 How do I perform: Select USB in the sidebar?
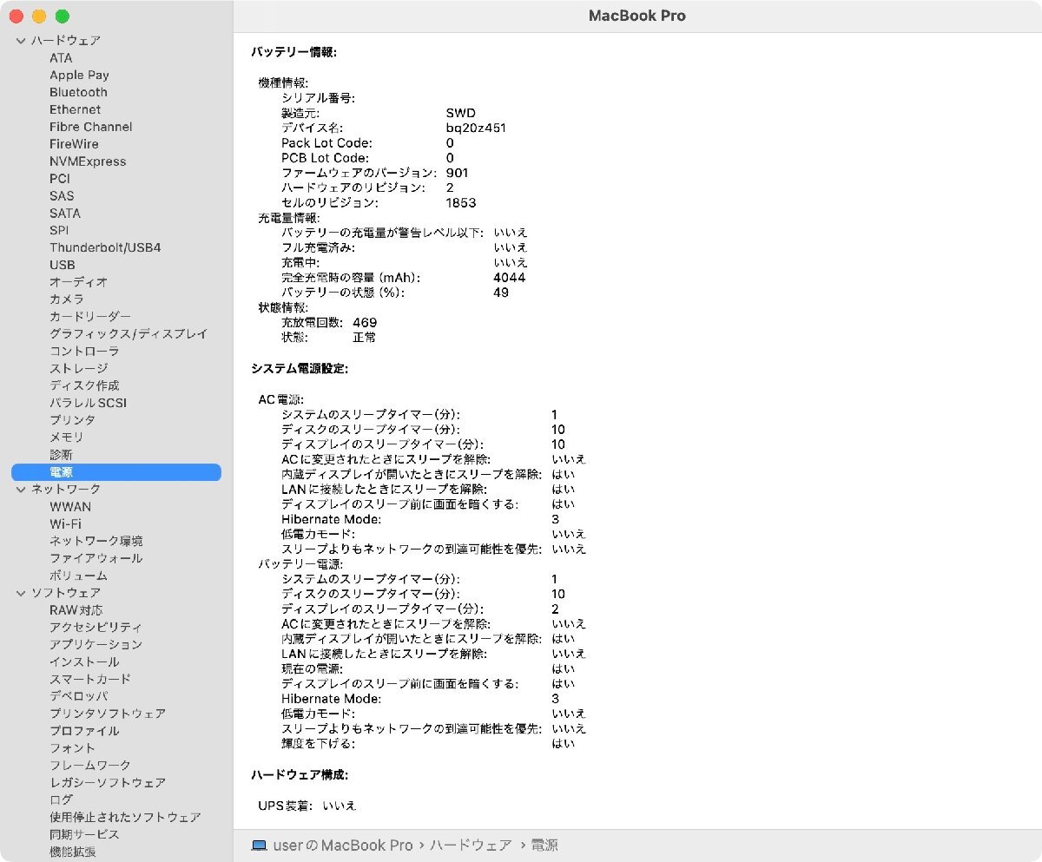[x=63, y=265]
